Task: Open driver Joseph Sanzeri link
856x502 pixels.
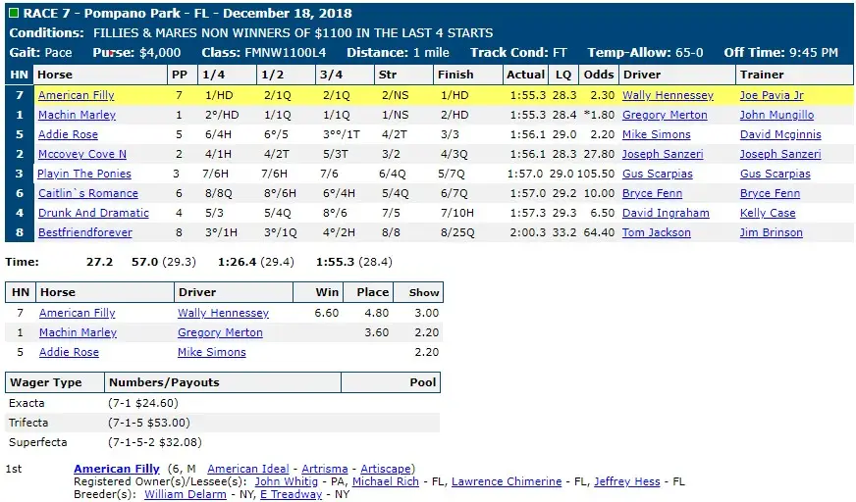Action: pos(663,154)
